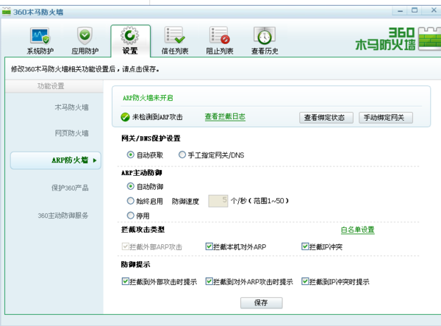
Task: Select the 自动防御 radio button
Action: pos(130,186)
